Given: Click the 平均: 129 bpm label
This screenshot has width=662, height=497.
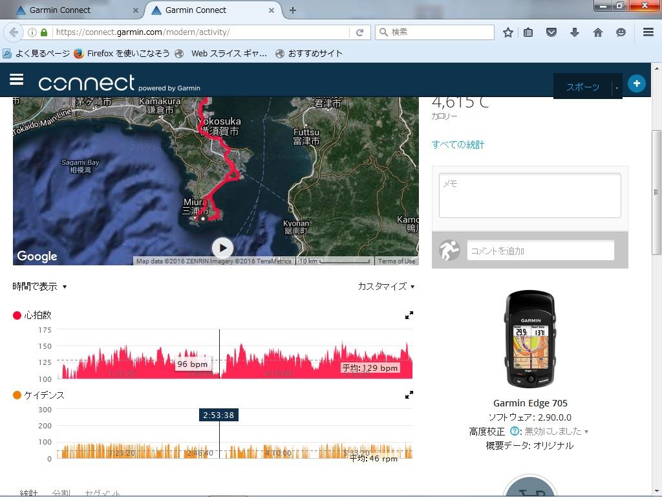Looking at the screenshot, I should pos(370,368).
